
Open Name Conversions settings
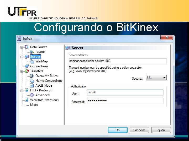click(49, 81)
